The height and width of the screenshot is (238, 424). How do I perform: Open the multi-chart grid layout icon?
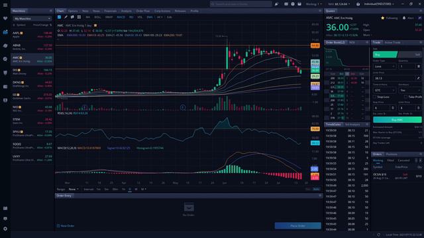tap(79, 17)
